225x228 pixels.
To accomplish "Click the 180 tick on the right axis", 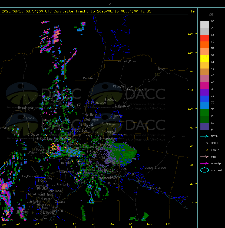I will [190, 34].
